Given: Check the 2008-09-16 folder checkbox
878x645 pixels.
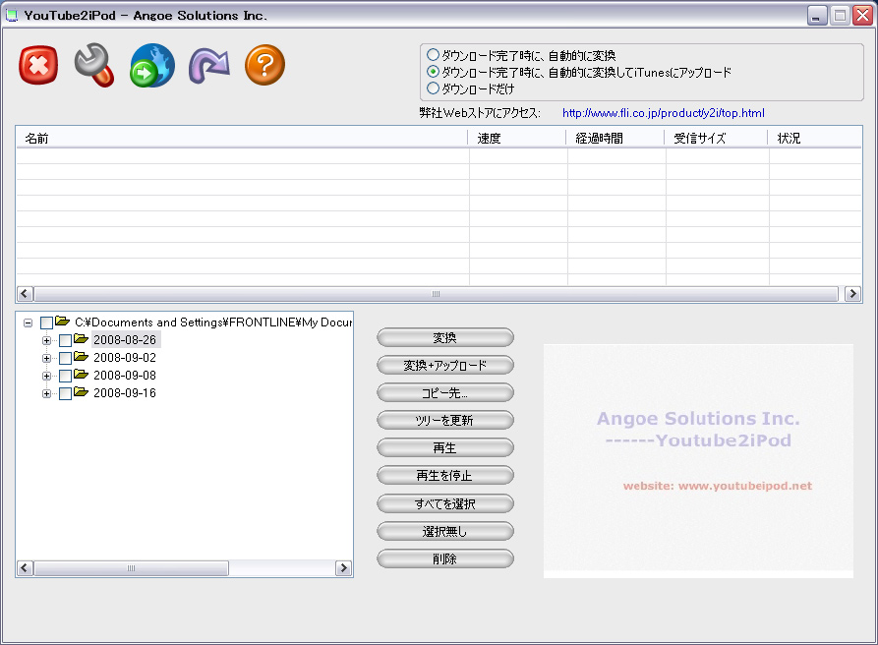Looking at the screenshot, I should [x=66, y=393].
